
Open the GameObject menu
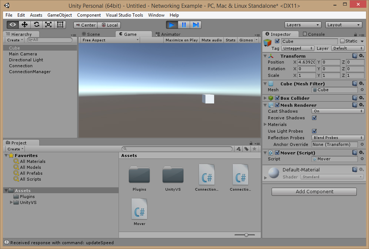tap(60, 15)
